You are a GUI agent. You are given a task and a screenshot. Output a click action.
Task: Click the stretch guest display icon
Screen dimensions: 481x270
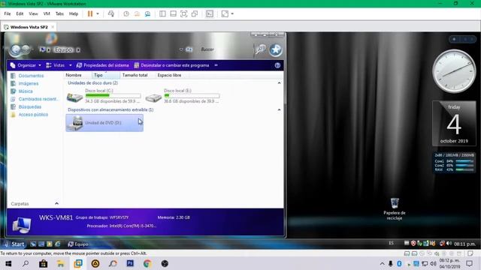tap(225, 13)
